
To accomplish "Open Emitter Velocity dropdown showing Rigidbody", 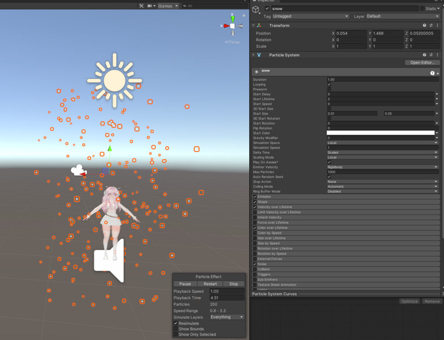I will (383, 167).
